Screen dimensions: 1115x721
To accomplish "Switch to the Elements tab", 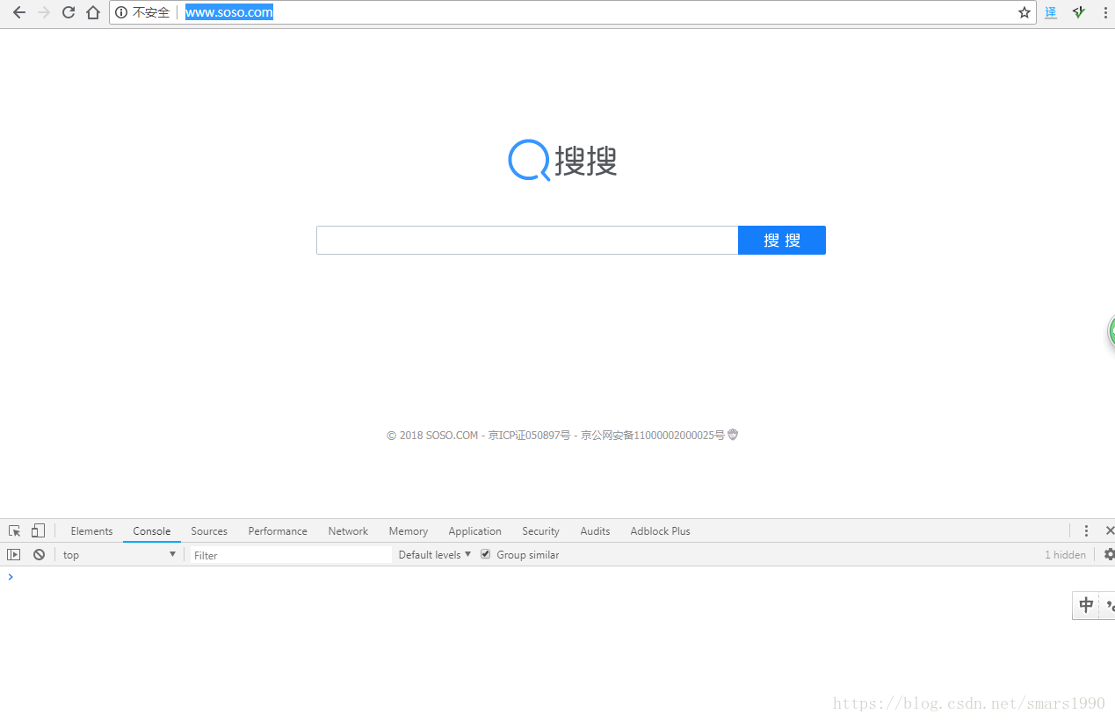I will point(91,530).
